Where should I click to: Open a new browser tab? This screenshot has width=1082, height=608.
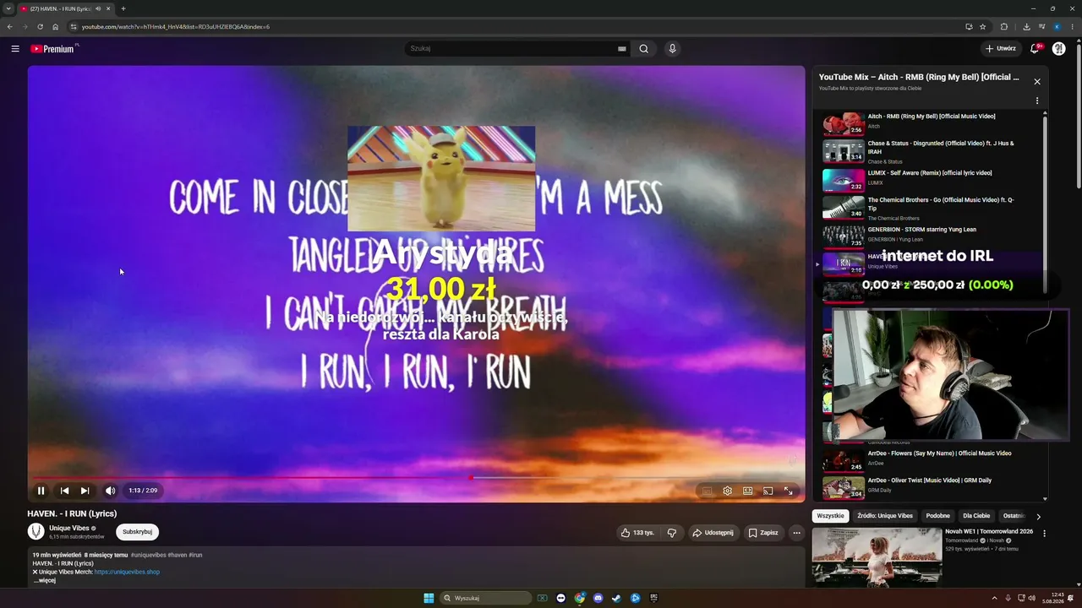tap(123, 8)
